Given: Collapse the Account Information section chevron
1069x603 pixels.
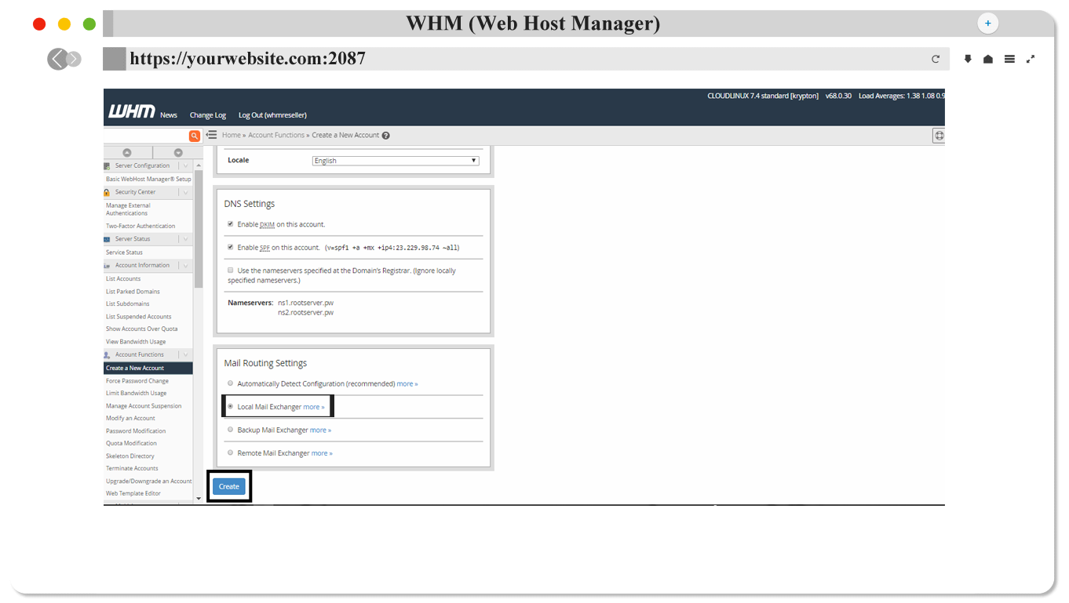Looking at the screenshot, I should 186,266.
